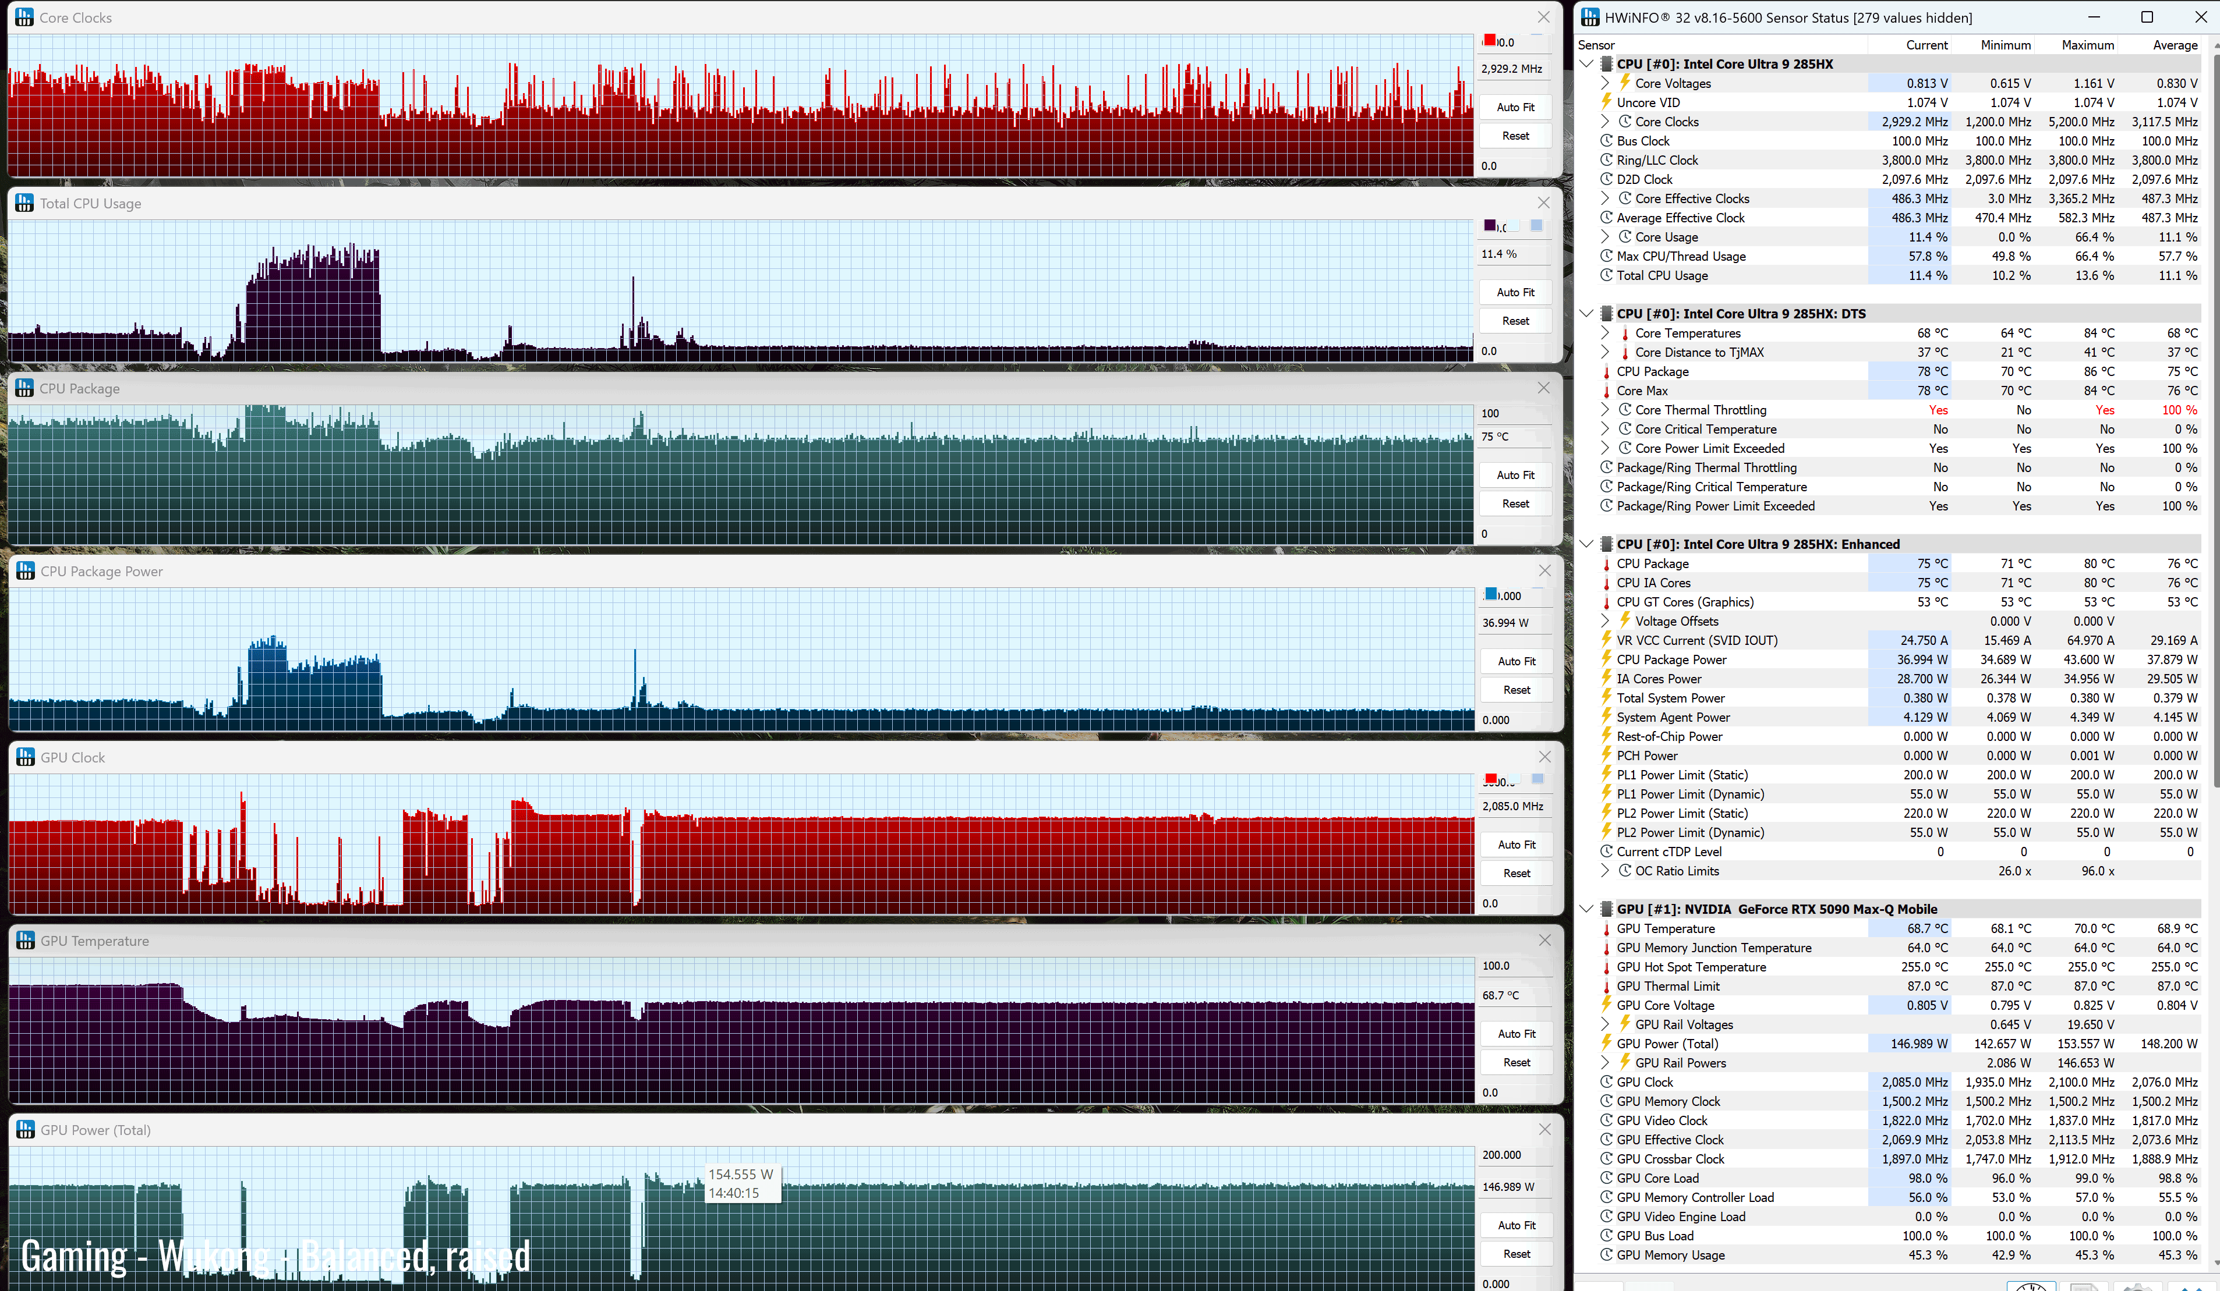Click the thermometer icon beside CPU IA Cores
Viewport: 2220px width, 1291px height.
click(x=1607, y=583)
